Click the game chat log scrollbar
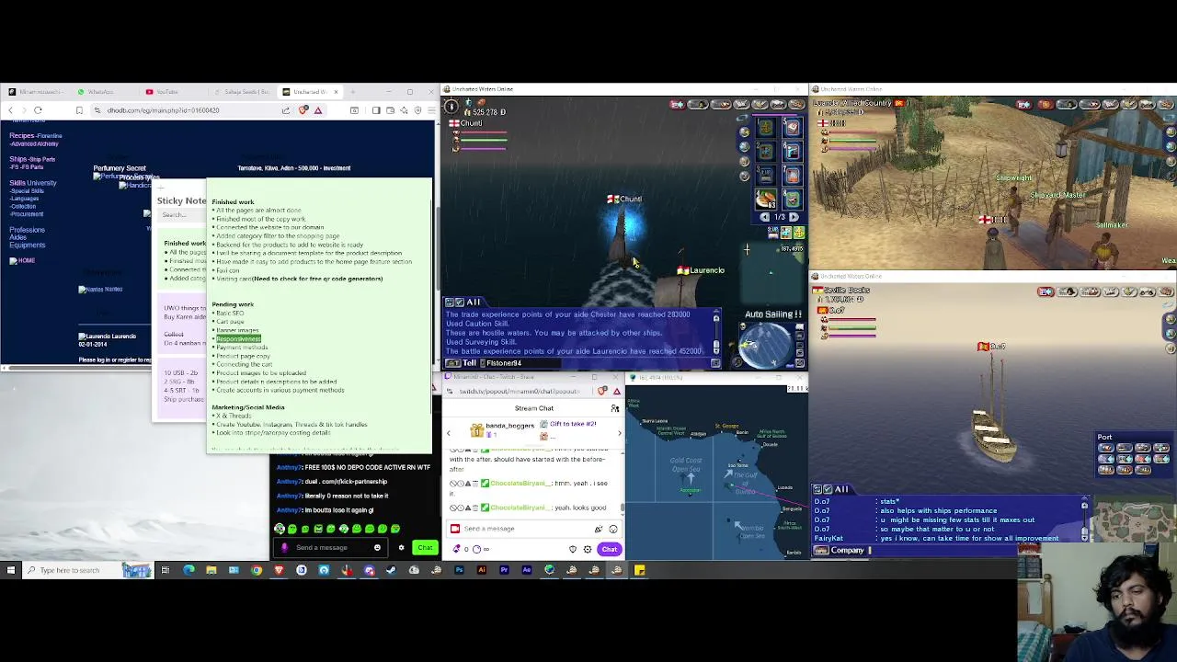The image size is (1177, 662). click(716, 334)
